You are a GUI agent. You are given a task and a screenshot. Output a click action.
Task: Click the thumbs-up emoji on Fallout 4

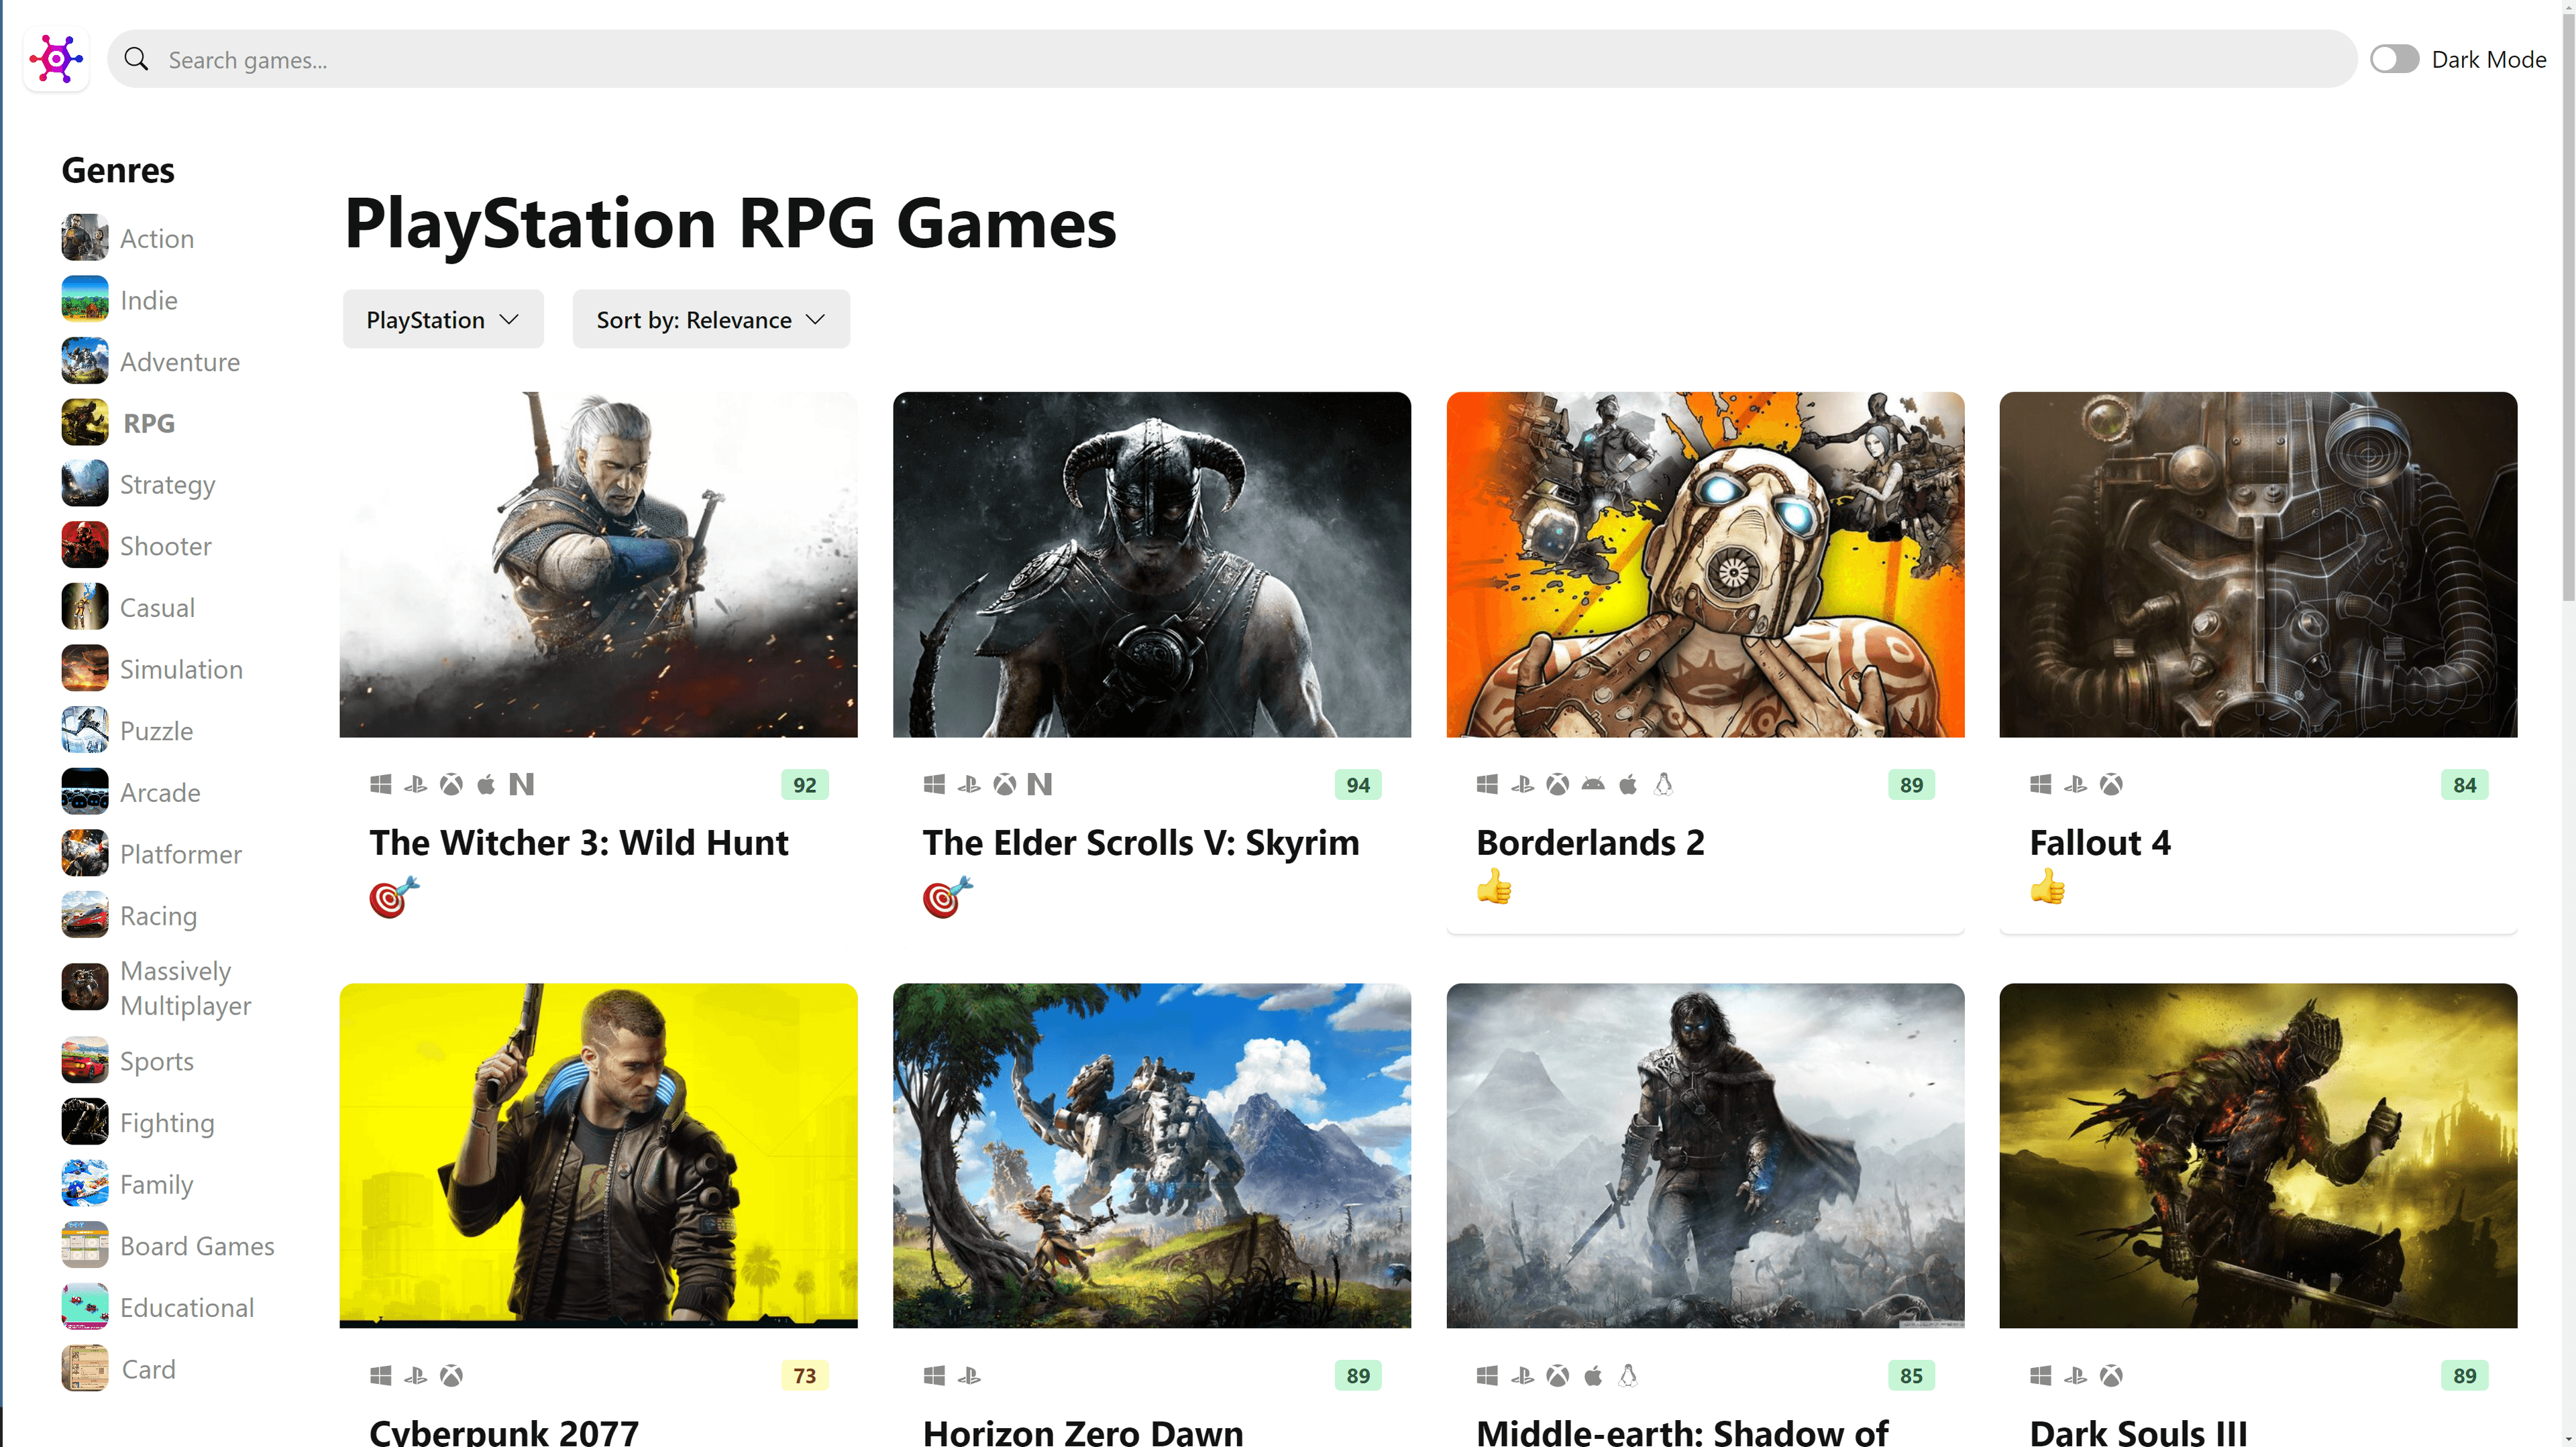coord(2048,886)
